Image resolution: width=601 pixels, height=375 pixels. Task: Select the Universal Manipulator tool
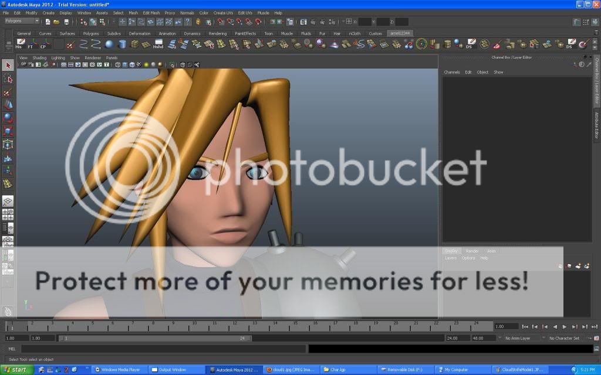pyautogui.click(x=8, y=144)
